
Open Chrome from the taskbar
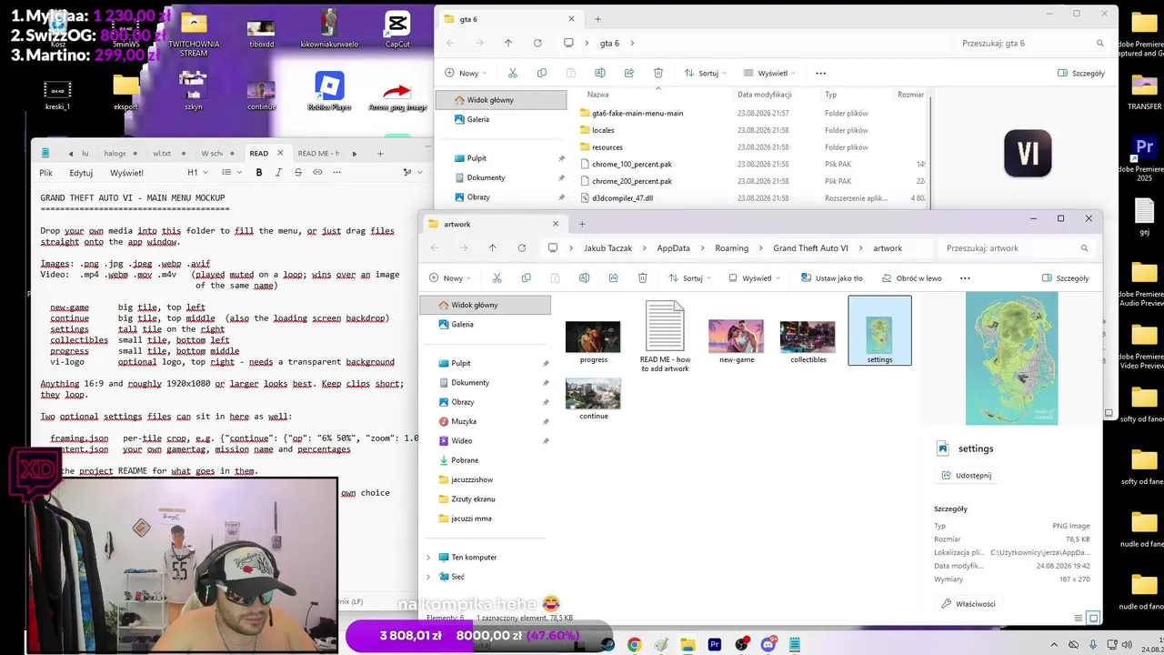coord(634,645)
